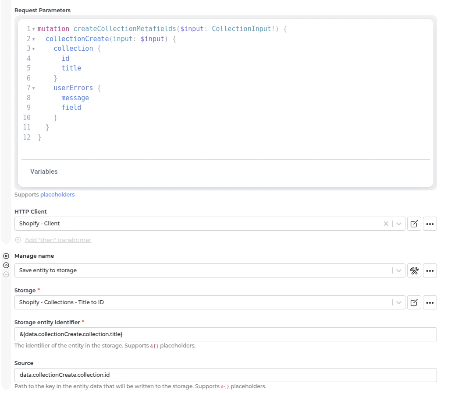Click the Storage entity identifier field
Screen dimensions: 451x393
(225, 334)
